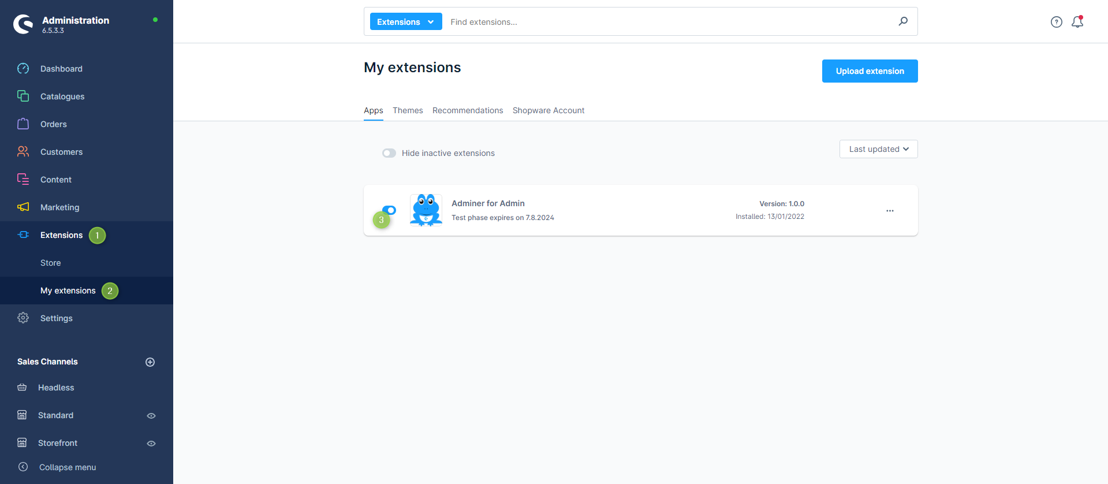Switch to the Themes tab
Viewport: 1108px width, 484px height.
408,110
